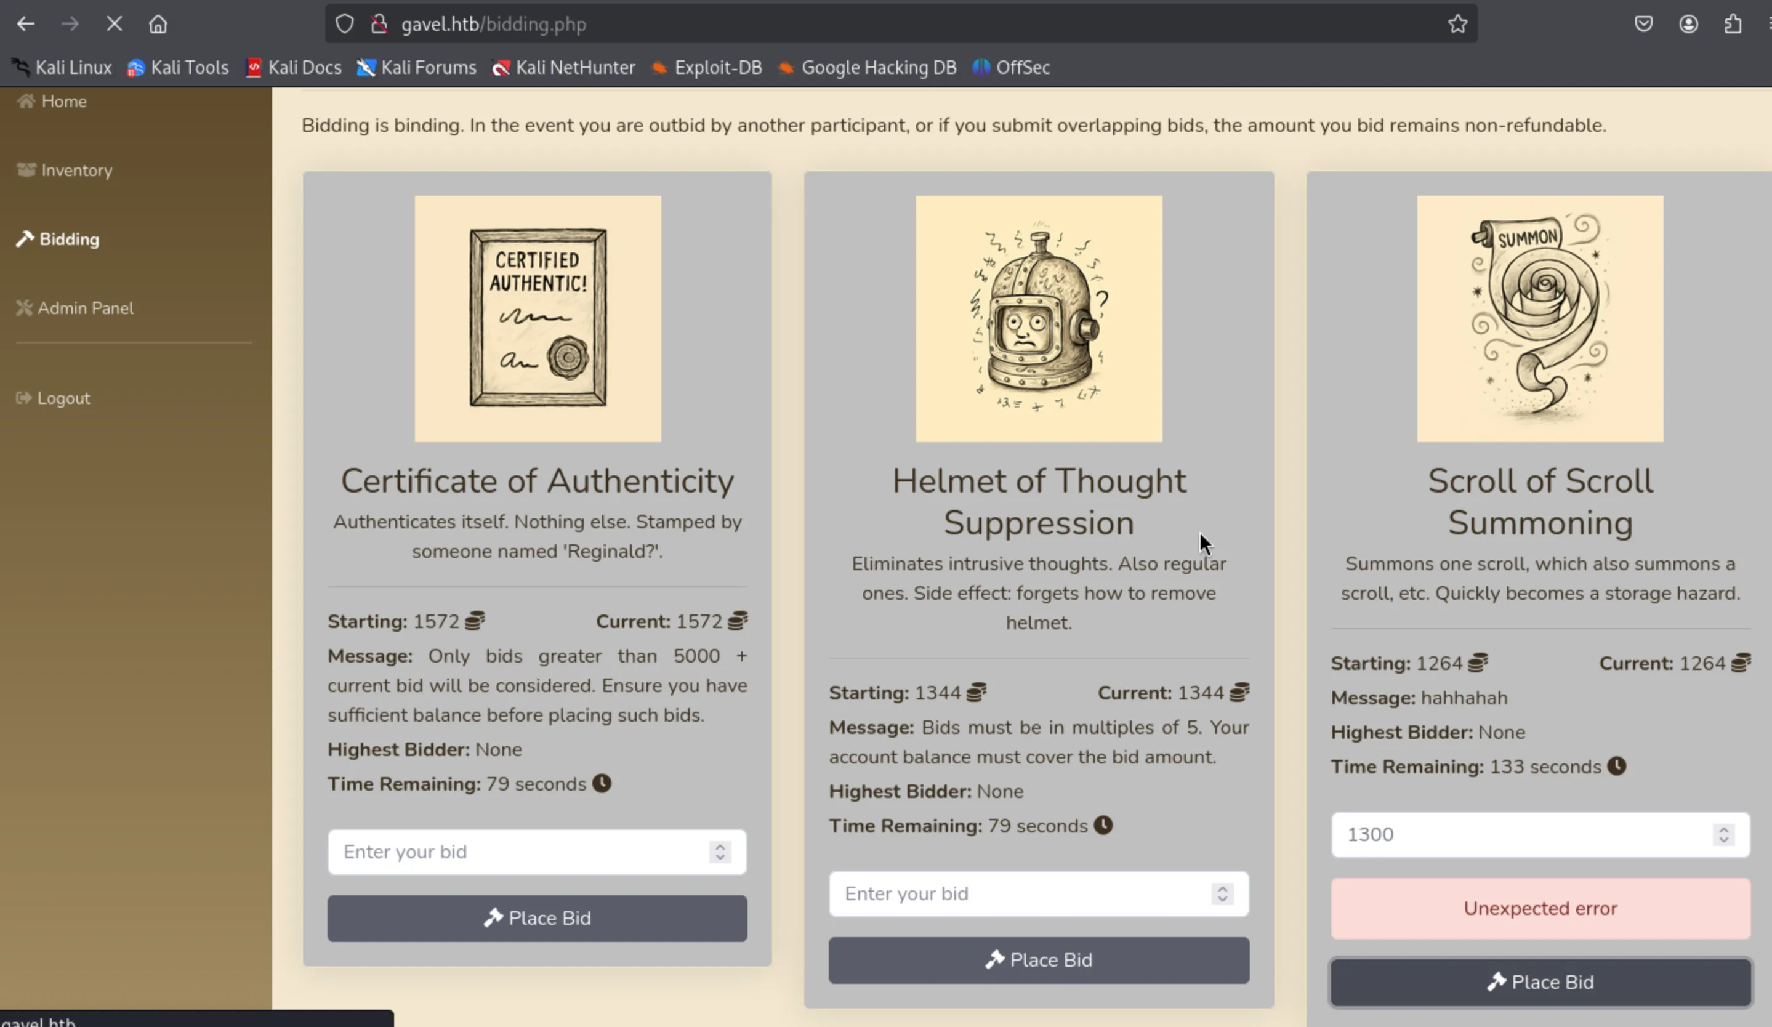The height and width of the screenshot is (1027, 1772).
Task: Stop page loading with X button
Action: 114,24
